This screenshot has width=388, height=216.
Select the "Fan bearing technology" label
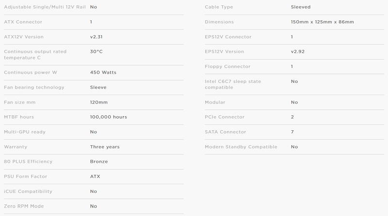(34, 88)
